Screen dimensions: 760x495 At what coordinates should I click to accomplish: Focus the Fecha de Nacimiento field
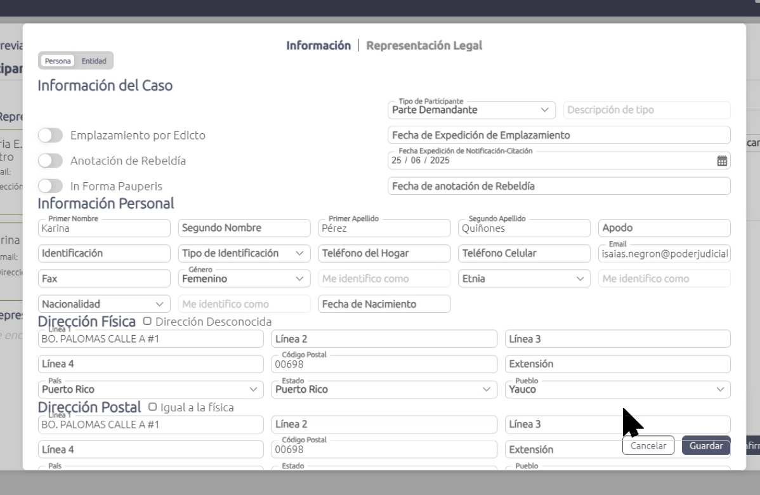click(x=384, y=304)
